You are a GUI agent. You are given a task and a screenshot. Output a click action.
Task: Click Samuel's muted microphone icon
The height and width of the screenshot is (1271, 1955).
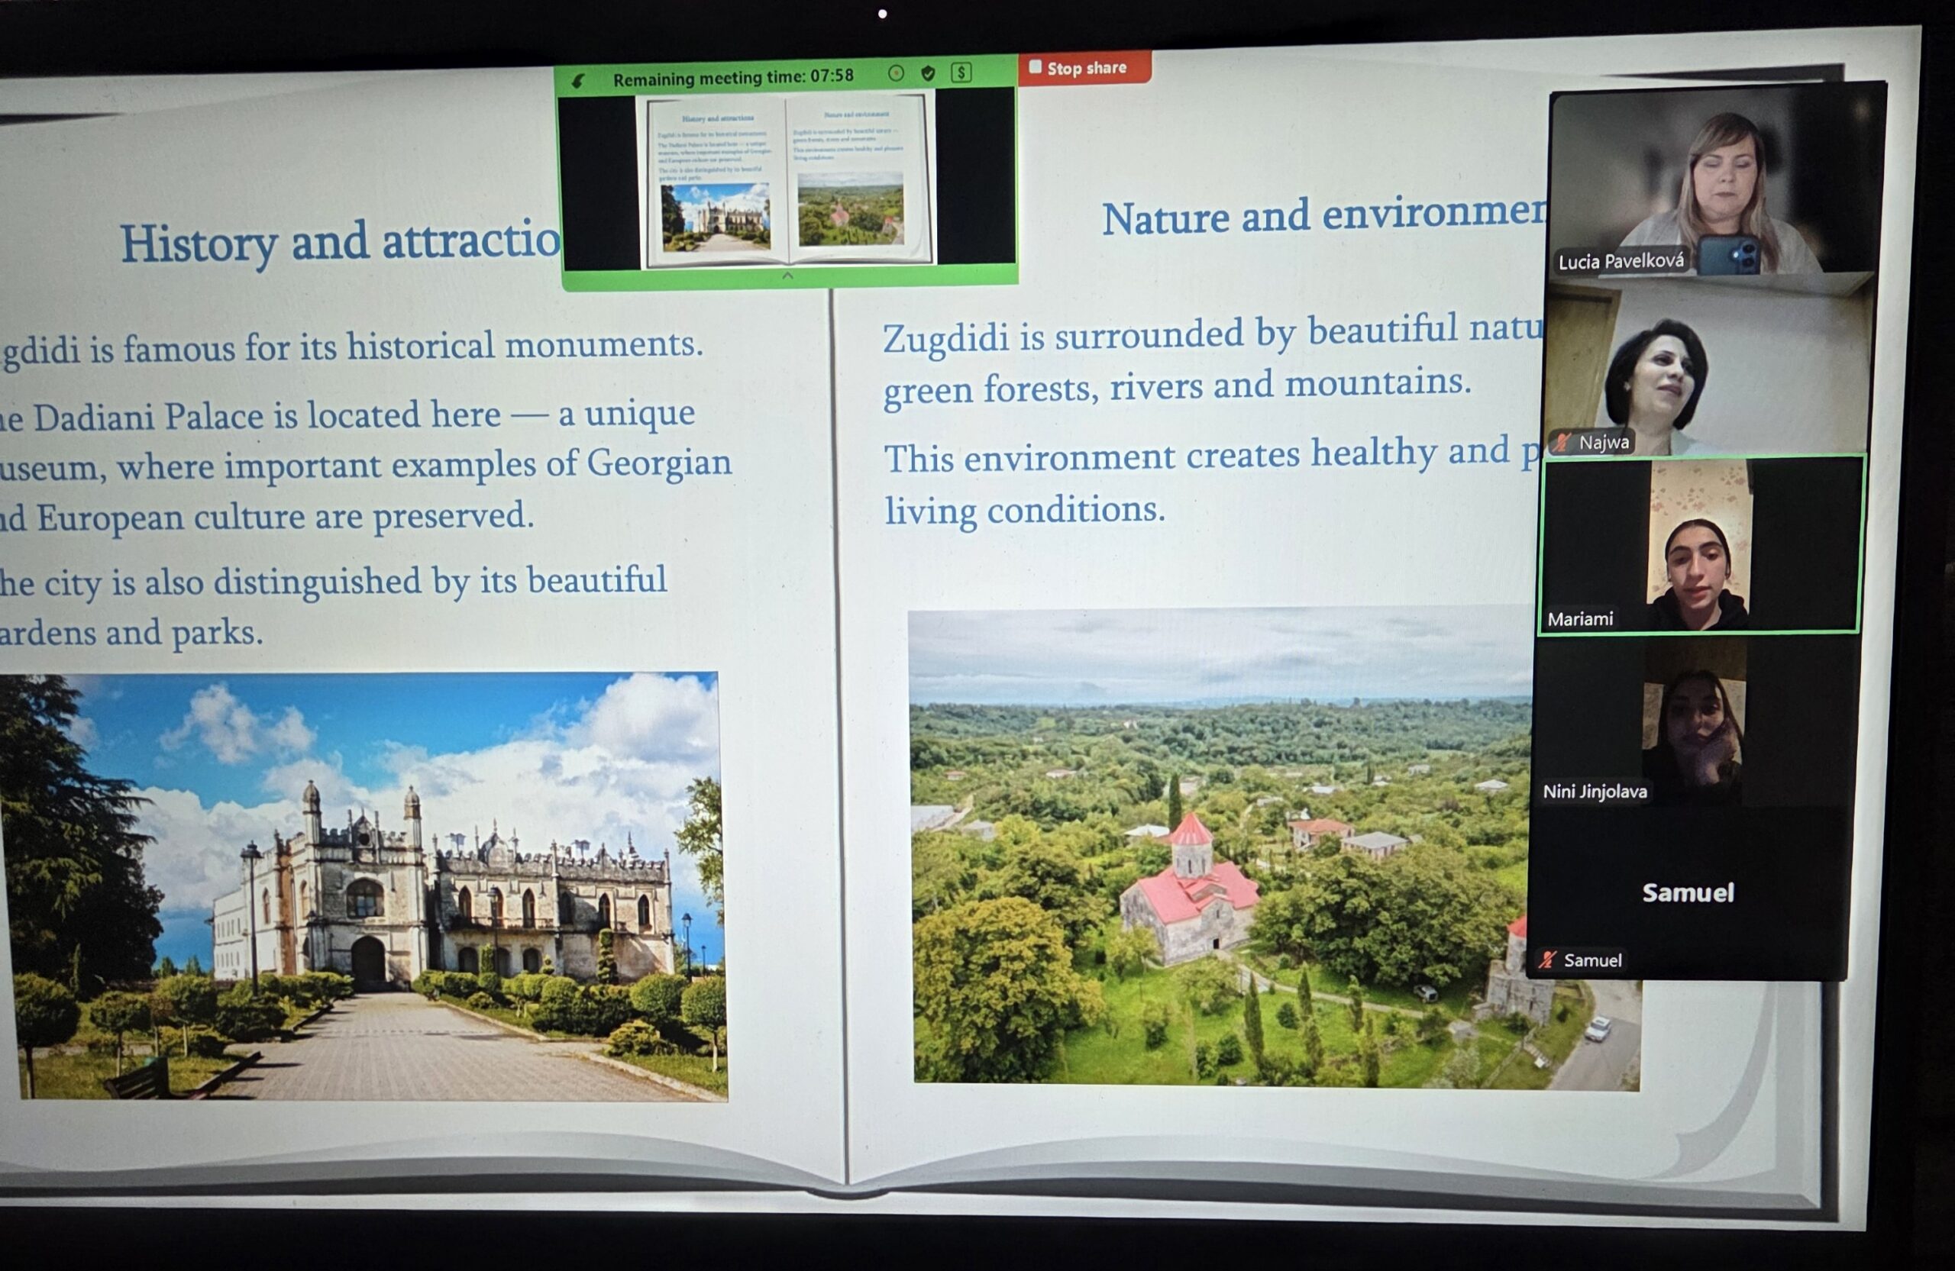pos(1547,959)
